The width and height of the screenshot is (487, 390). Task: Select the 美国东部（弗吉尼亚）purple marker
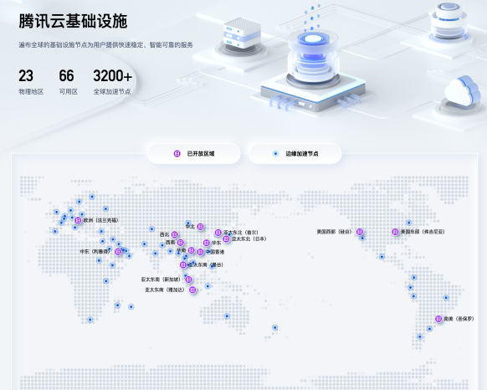tap(395, 232)
